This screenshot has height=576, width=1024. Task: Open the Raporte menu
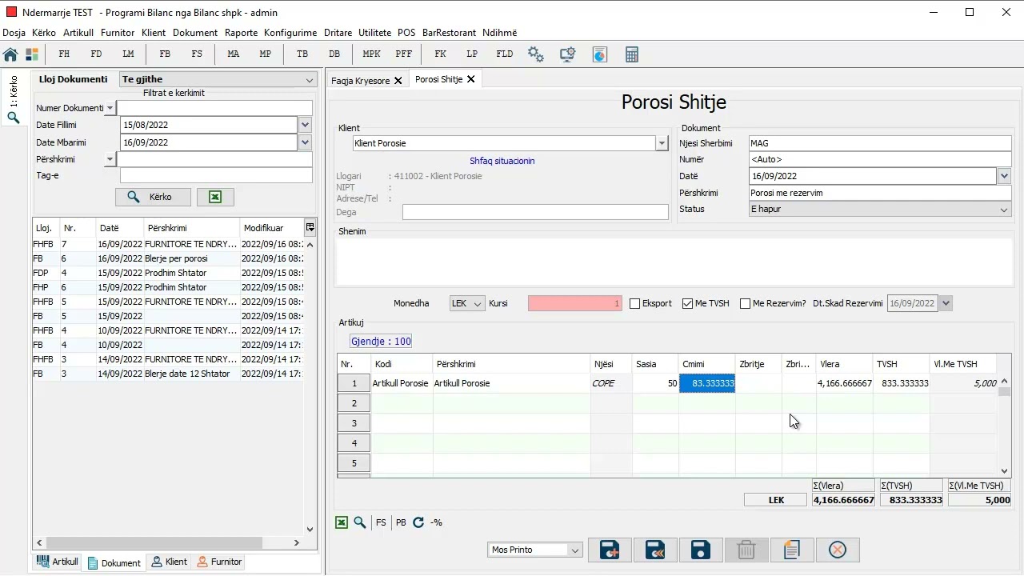coord(241,33)
